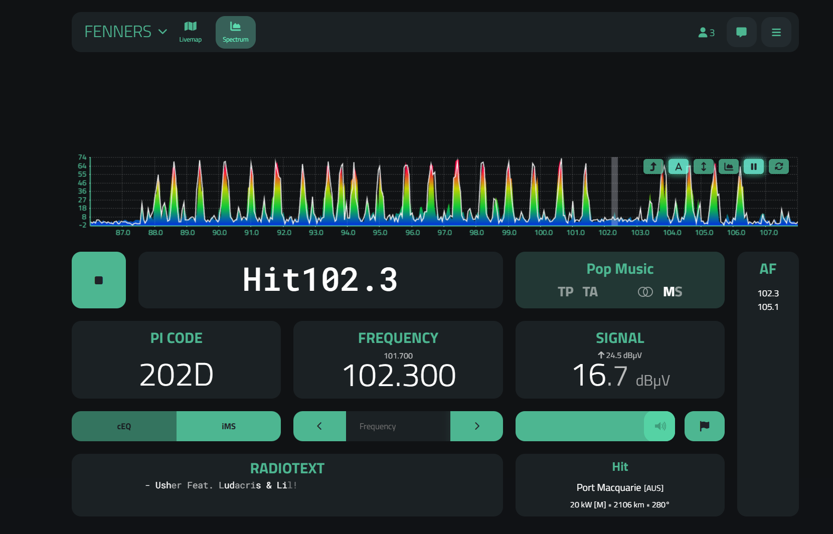Click the area chart icon in spectrum toolbar
The height and width of the screenshot is (534, 833).
pyautogui.click(x=728, y=166)
